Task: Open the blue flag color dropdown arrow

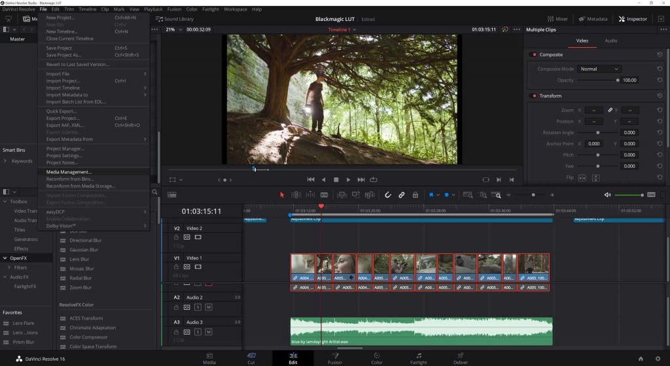Action: pos(438,195)
